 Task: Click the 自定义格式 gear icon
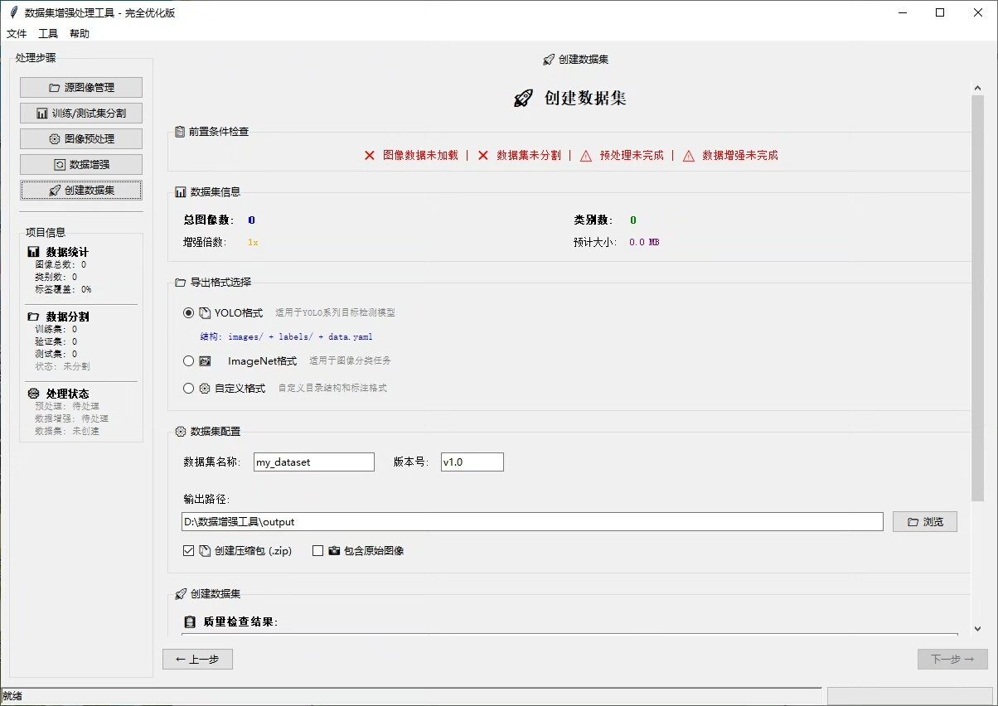pos(205,388)
